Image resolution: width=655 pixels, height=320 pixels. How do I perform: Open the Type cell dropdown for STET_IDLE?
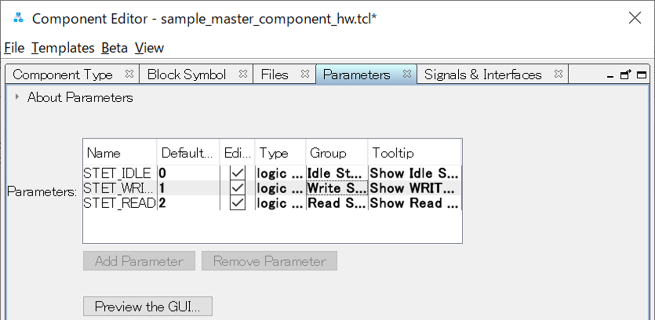(280, 174)
